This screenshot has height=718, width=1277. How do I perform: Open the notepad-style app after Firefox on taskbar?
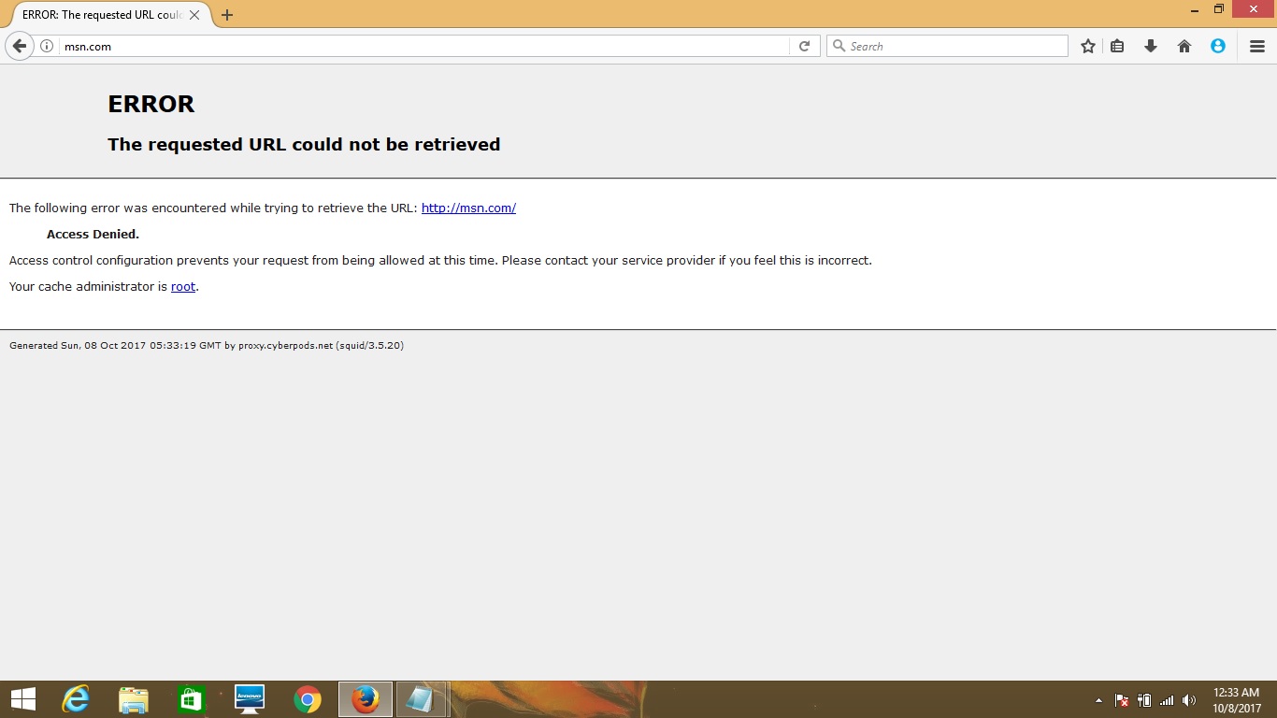click(423, 699)
